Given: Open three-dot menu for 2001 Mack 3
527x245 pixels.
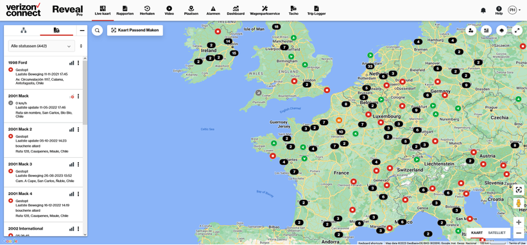Looking at the screenshot, I should 78,164.
